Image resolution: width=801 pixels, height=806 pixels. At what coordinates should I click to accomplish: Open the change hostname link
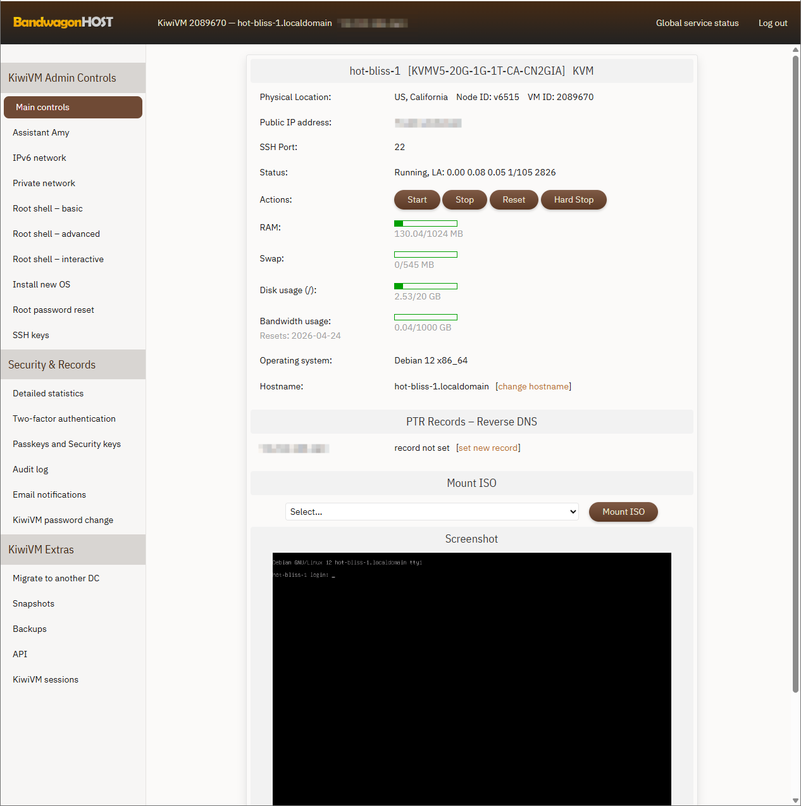(x=533, y=386)
